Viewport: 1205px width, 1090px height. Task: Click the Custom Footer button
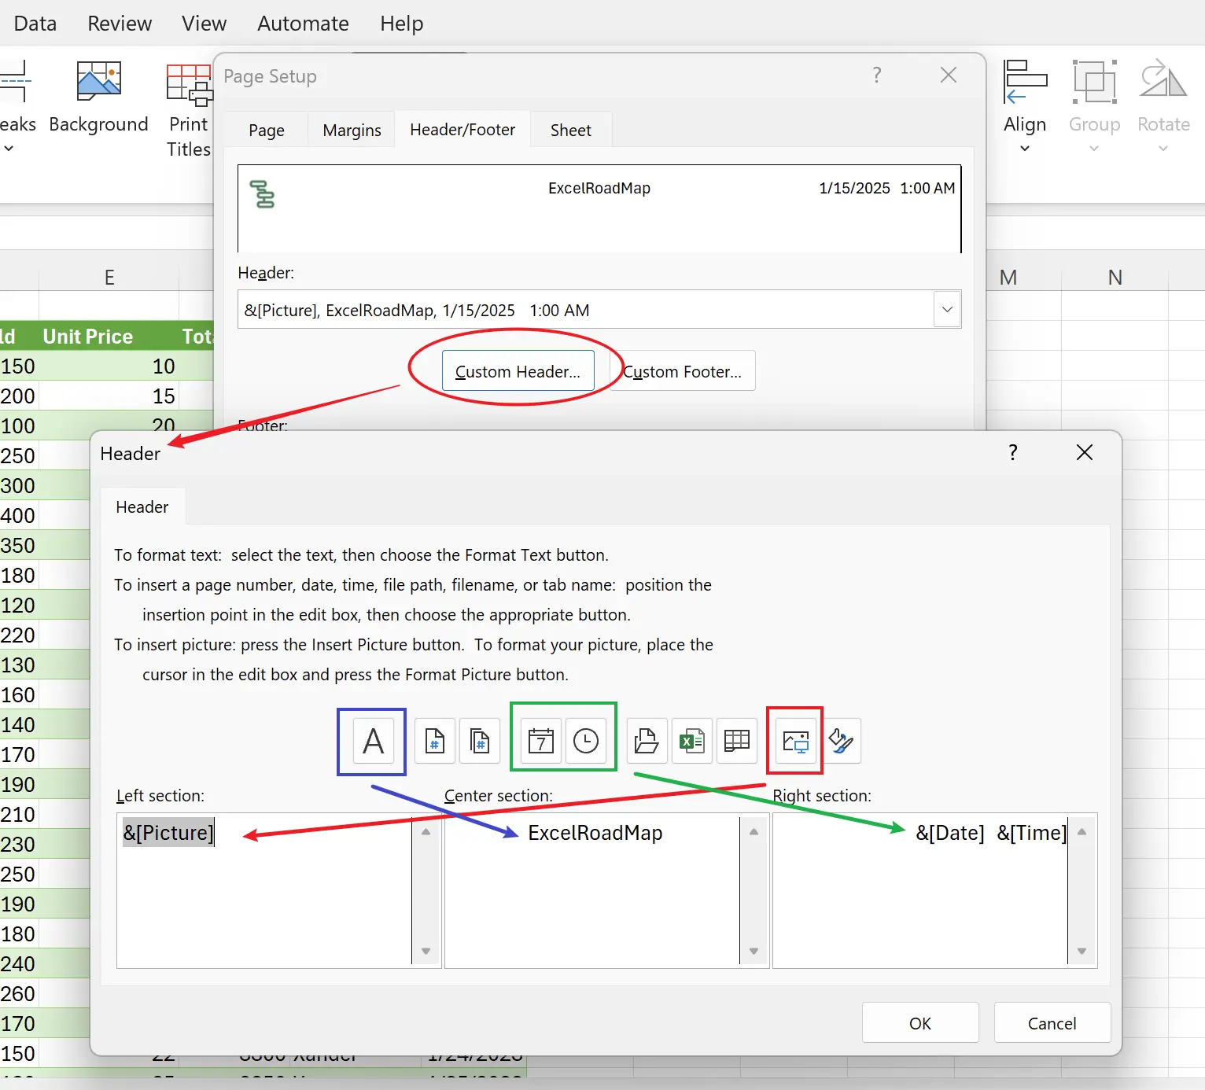[x=682, y=371]
